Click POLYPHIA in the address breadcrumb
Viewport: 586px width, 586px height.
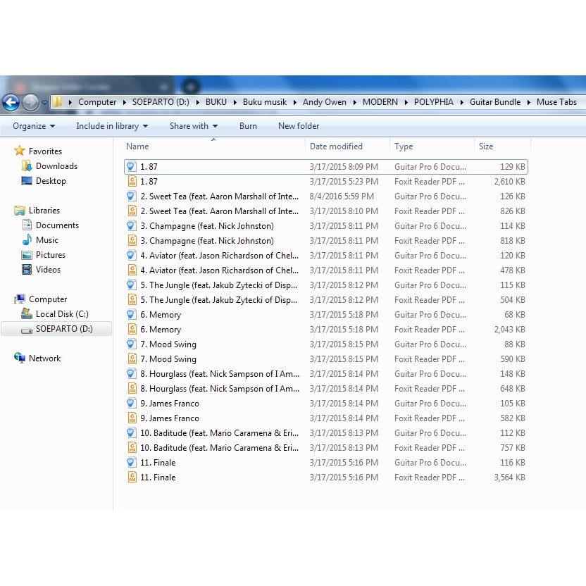[x=433, y=102]
